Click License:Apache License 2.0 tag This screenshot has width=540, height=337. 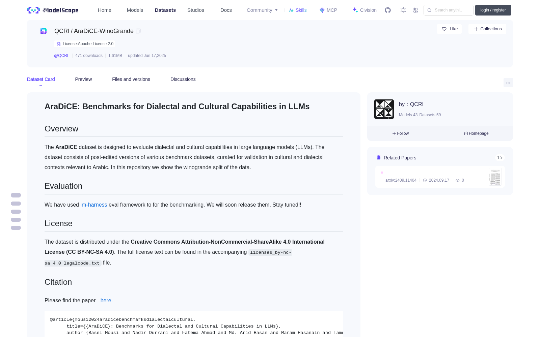pyautogui.click(x=85, y=44)
